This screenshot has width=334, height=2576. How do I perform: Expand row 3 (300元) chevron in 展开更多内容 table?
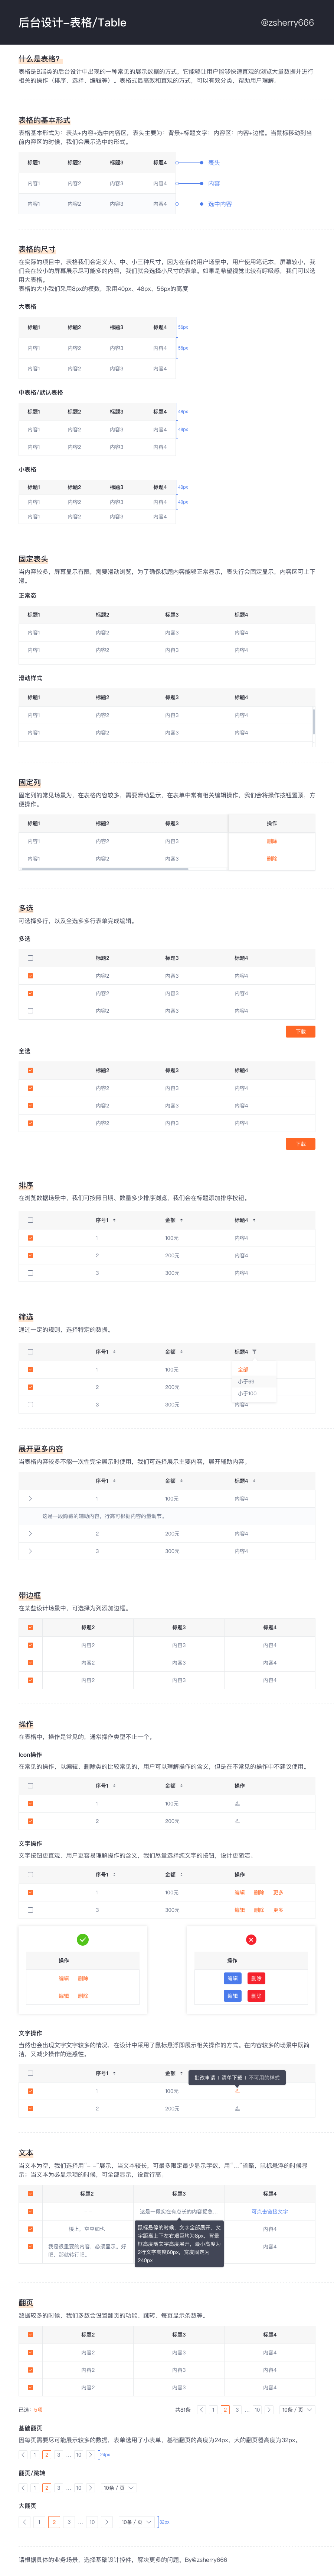click(31, 1551)
